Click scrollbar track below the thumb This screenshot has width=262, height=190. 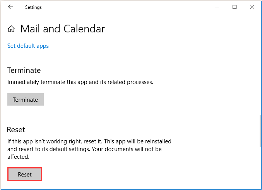click(x=260, y=167)
